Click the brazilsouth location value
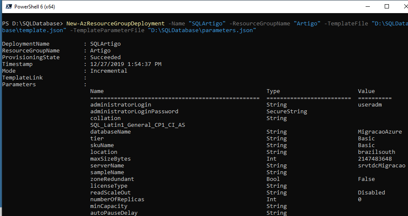This screenshot has height=216, width=408. point(376,152)
